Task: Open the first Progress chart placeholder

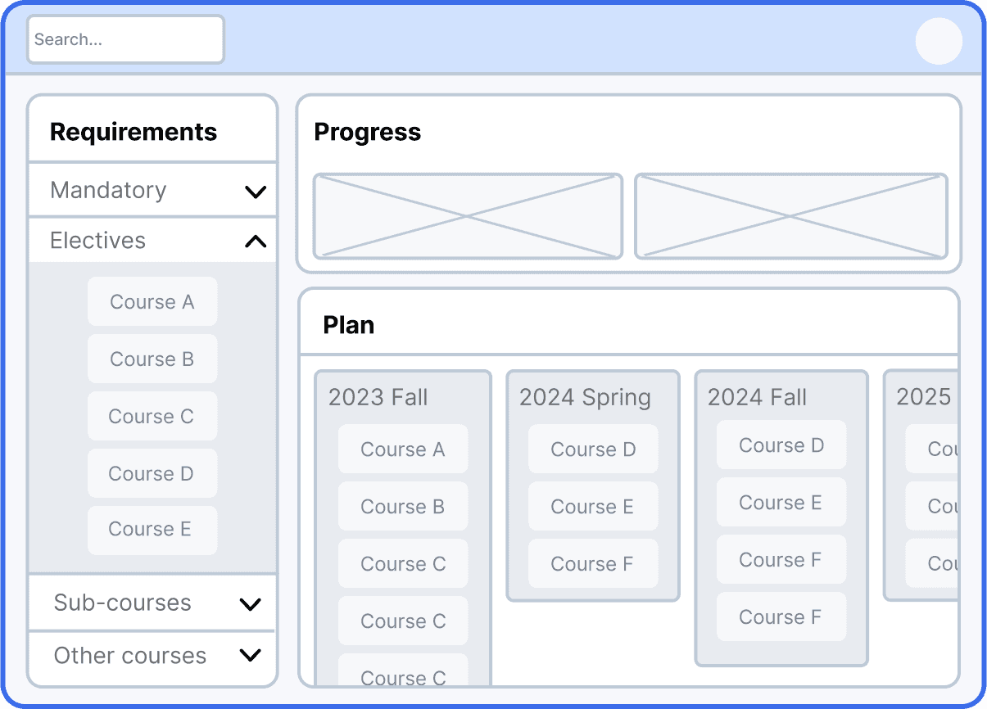Action: [468, 216]
